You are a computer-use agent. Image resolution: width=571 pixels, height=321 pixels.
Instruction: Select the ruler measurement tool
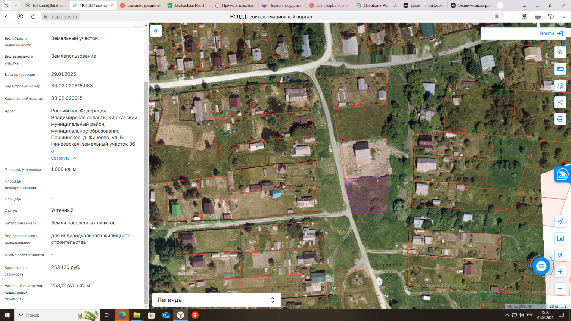[x=560, y=69]
